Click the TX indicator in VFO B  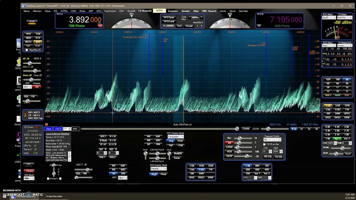[x=259, y=26]
